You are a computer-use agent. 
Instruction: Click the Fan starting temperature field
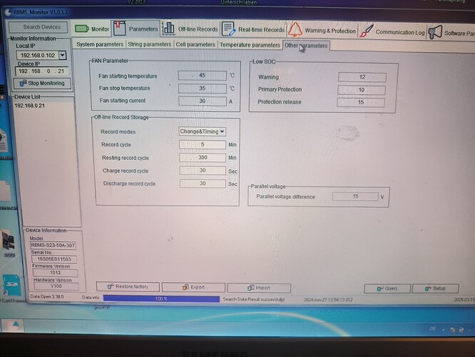(203, 75)
